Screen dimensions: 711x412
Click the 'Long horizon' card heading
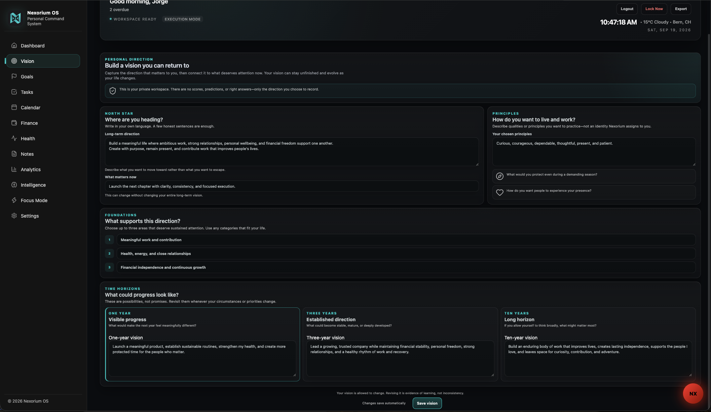click(x=519, y=320)
